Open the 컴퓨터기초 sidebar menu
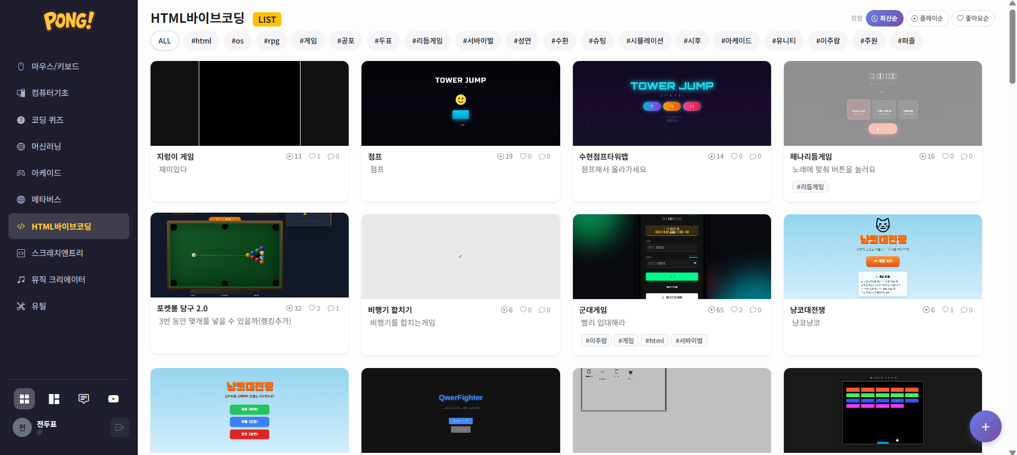Image resolution: width=1017 pixels, height=455 pixels. pyautogui.click(x=69, y=93)
